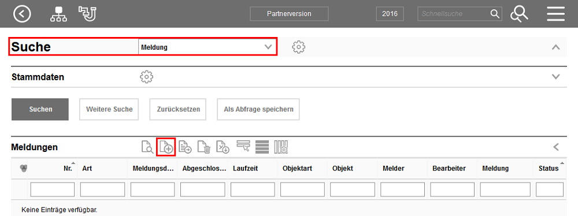Click the status circles column icon

[23, 169]
